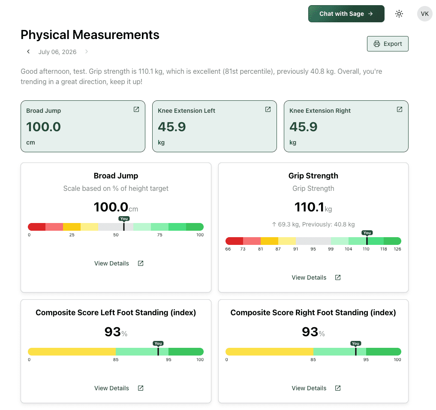This screenshot has width=436, height=410.
Task: Click the yellow segment of Left Foot Standing bar
Action: tap(72, 352)
